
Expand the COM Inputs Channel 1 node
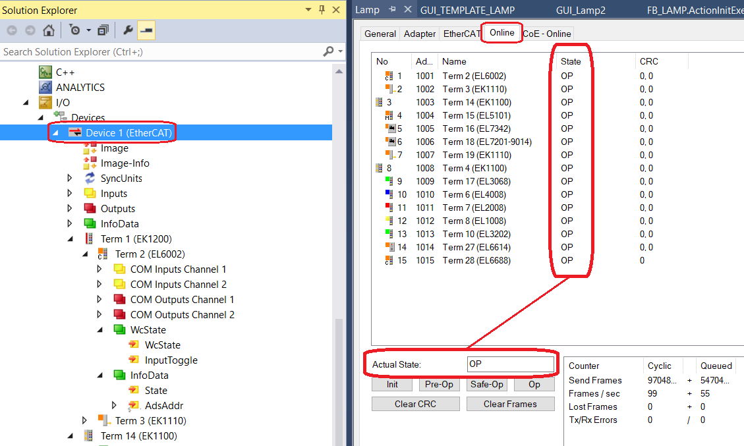[100, 269]
